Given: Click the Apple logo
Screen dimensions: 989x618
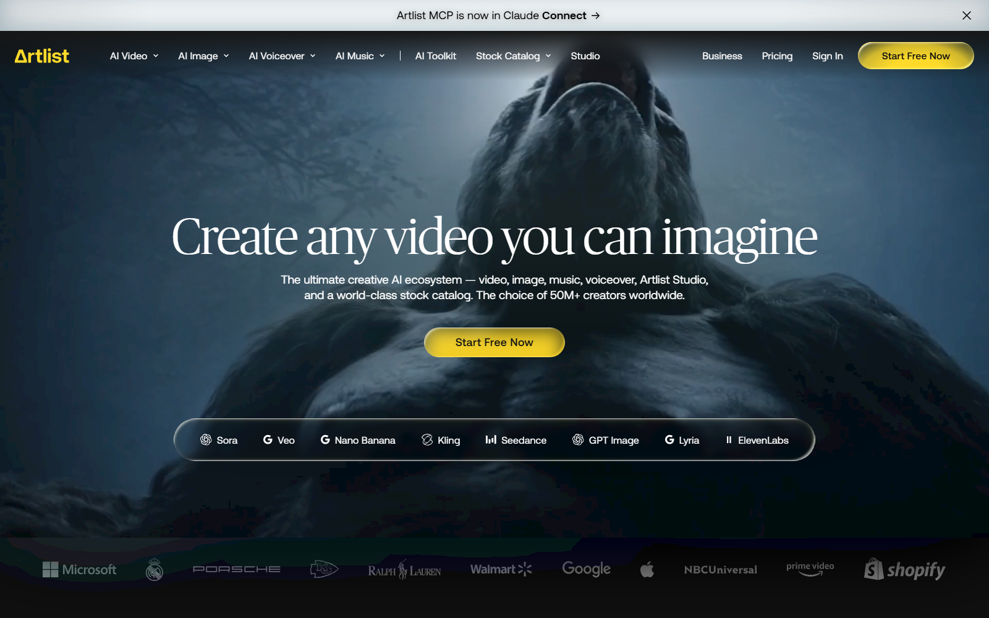Looking at the screenshot, I should pos(647,569).
